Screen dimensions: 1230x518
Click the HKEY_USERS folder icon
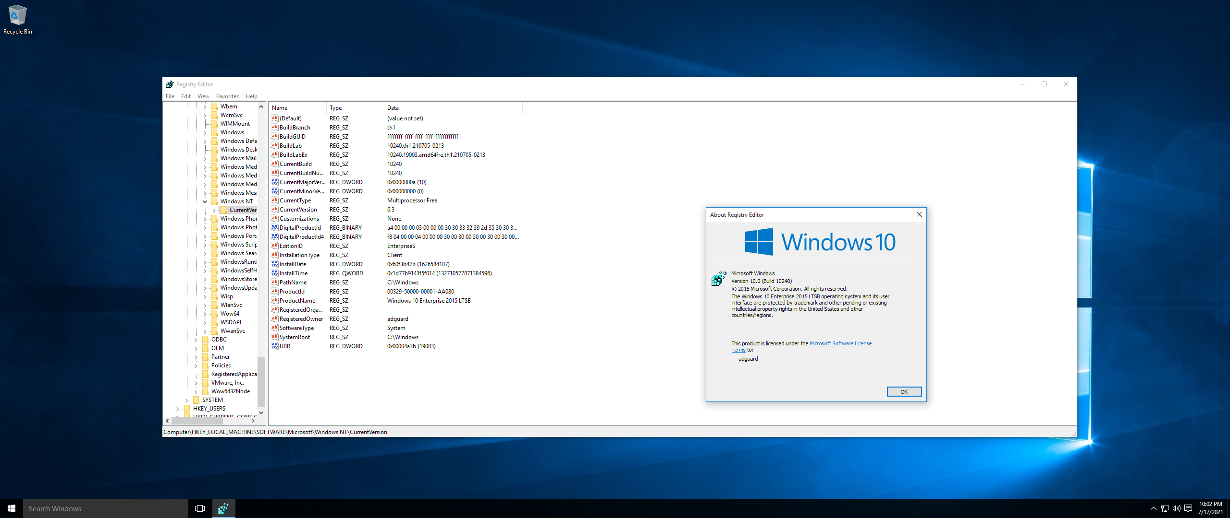187,409
